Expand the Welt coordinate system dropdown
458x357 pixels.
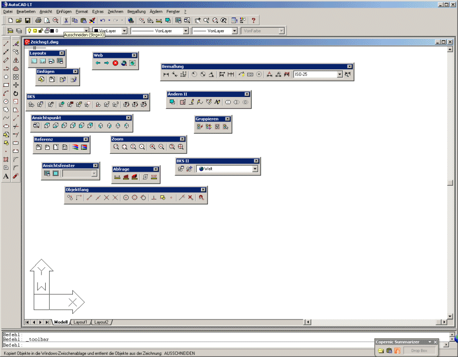click(255, 168)
